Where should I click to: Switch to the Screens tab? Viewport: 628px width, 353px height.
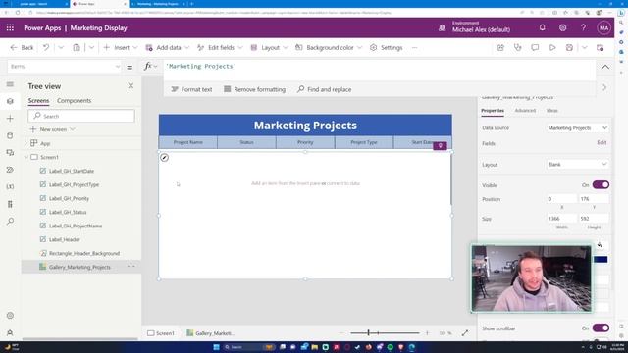38,101
